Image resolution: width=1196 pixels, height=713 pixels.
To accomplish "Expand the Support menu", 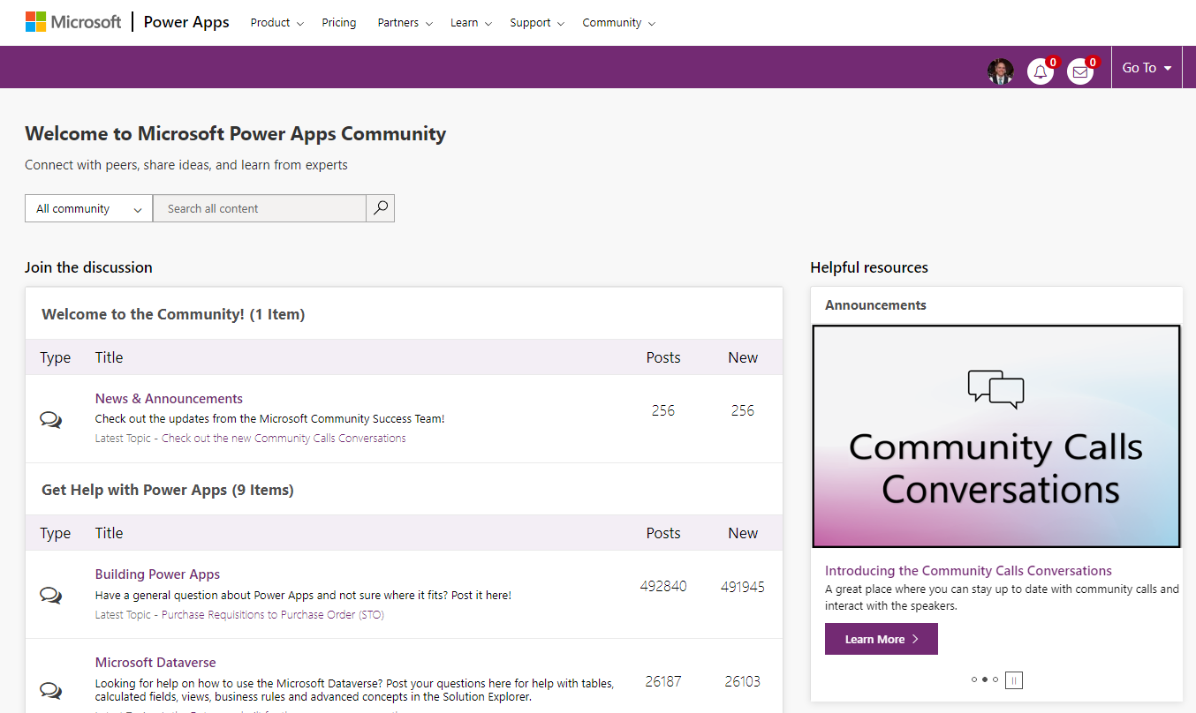I will click(x=537, y=23).
